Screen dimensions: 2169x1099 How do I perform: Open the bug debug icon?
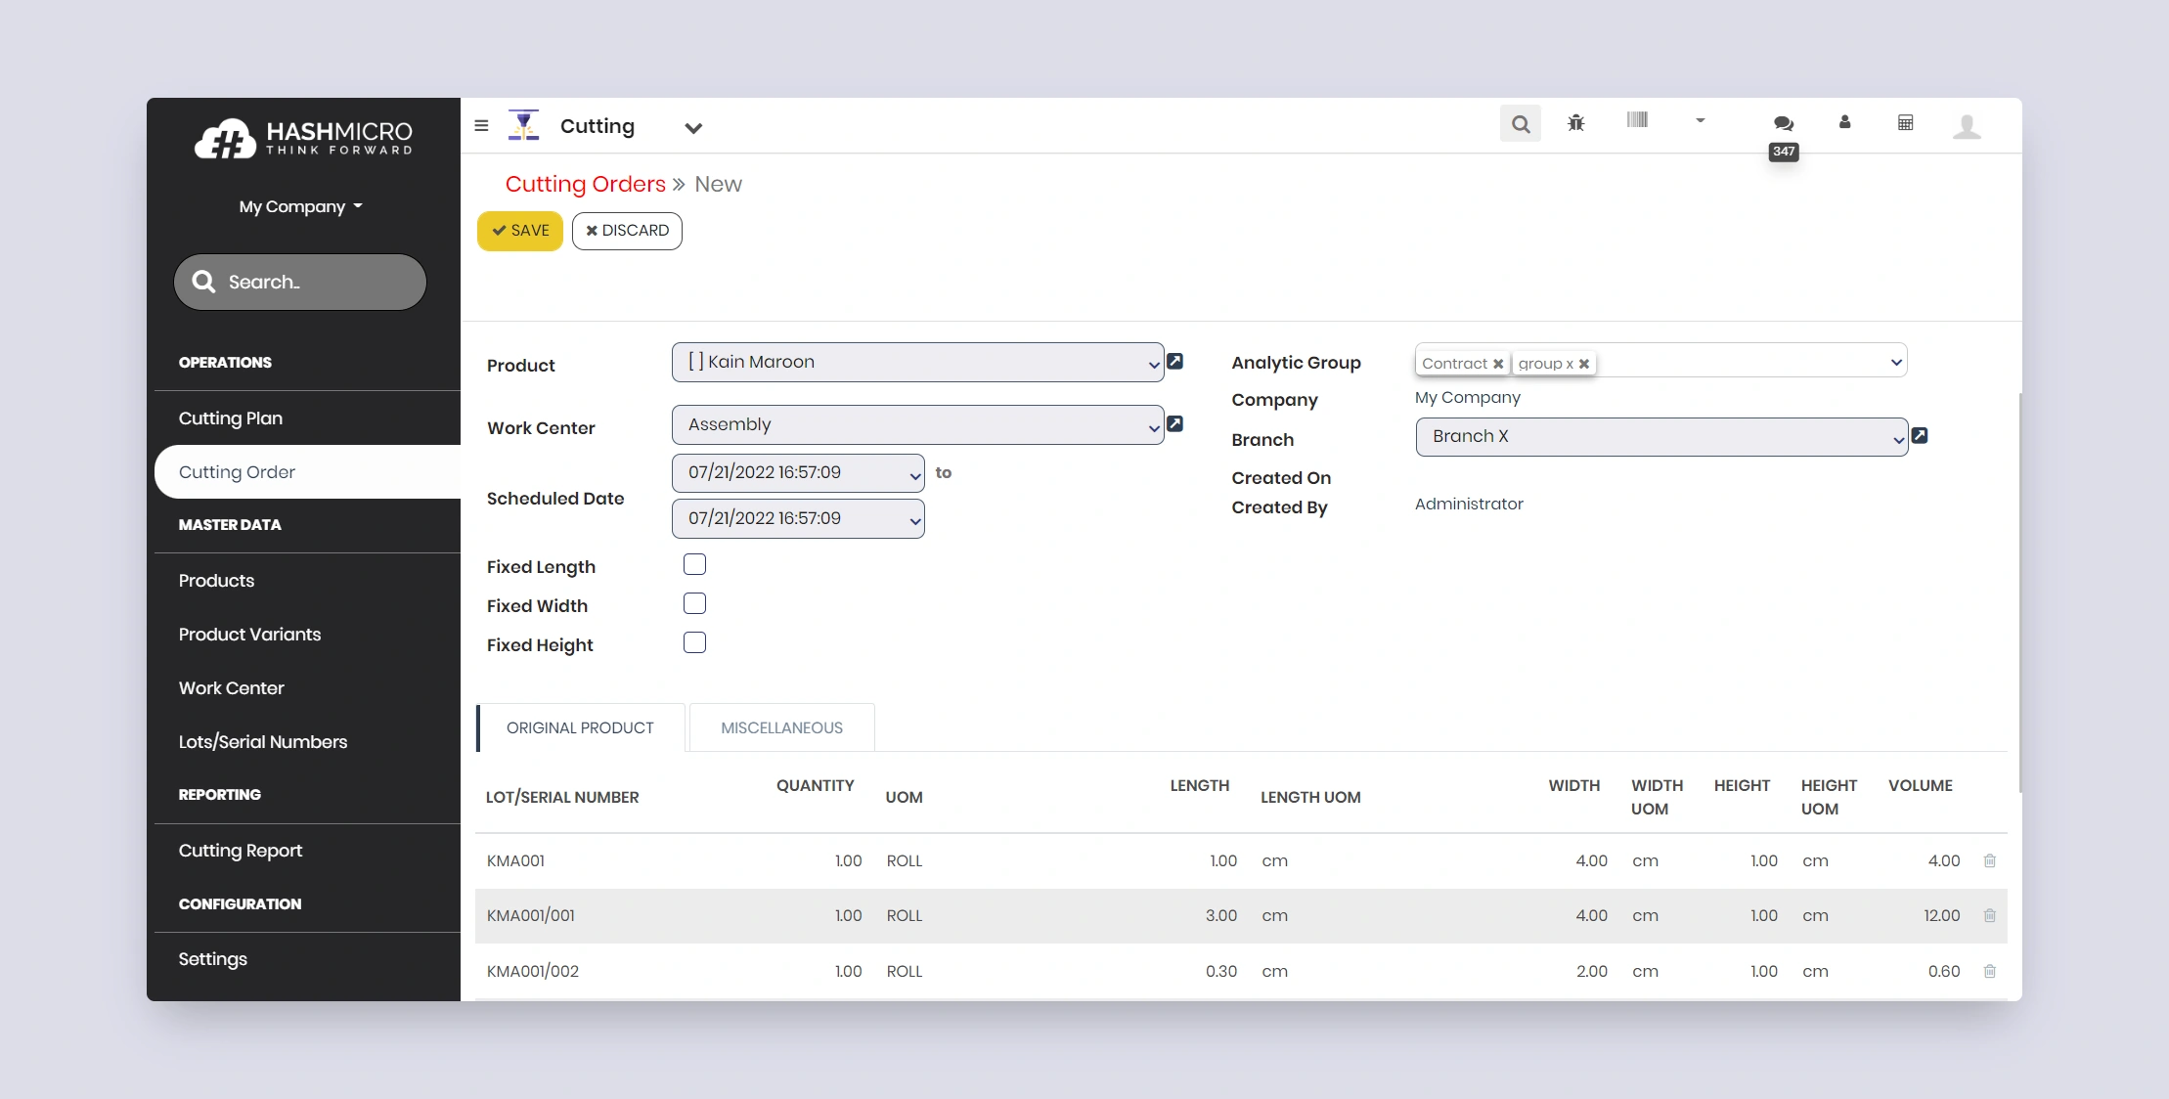[x=1575, y=123]
